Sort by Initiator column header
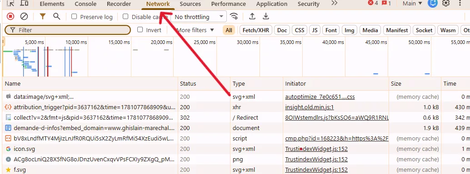This screenshot has height=174, width=470. [x=336, y=84]
